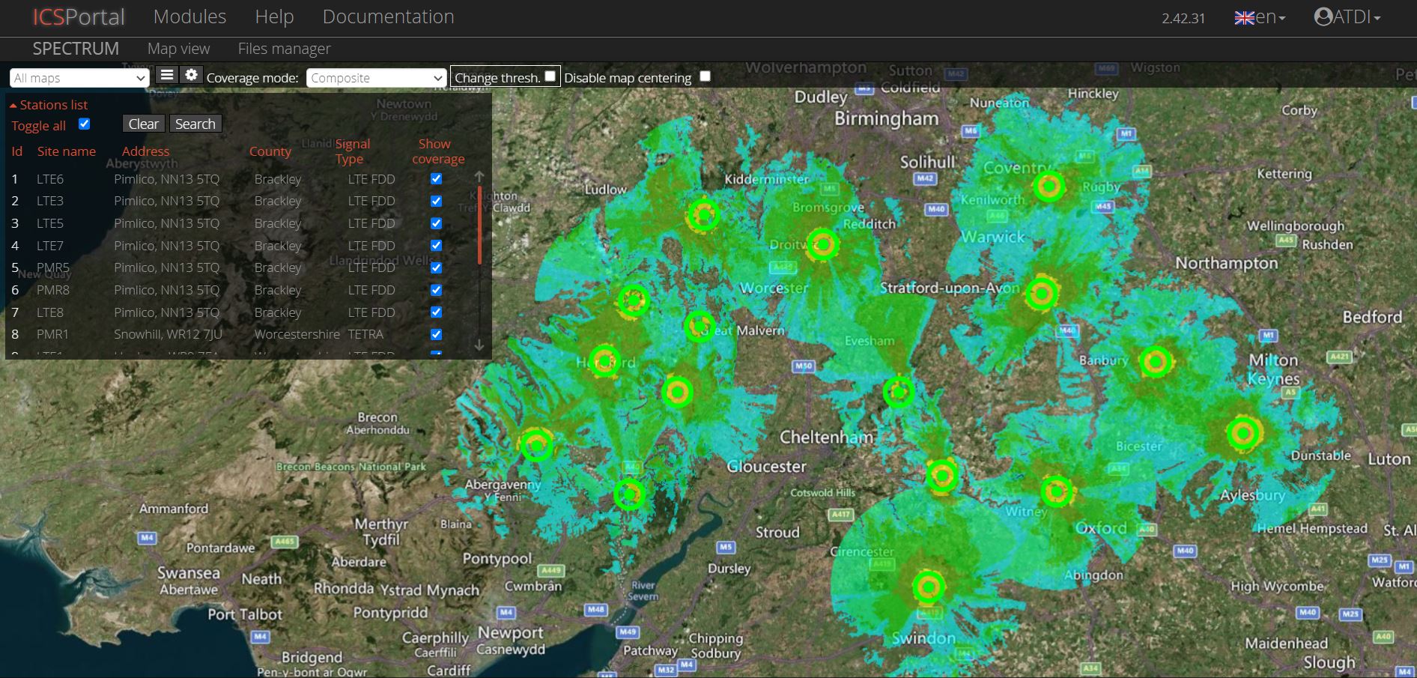The height and width of the screenshot is (678, 1417).
Task: Select the station marker beside Coventry label
Action: tap(1049, 185)
